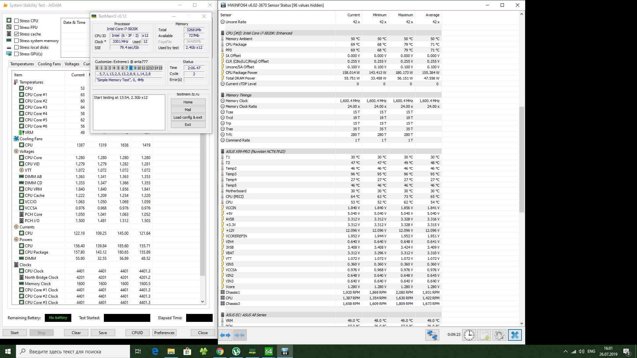Open HWiNFO sensor settings gear icon

(x=499, y=335)
